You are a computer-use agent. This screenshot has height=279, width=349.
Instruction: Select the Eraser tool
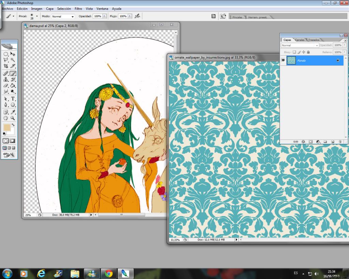click(x=6, y=86)
